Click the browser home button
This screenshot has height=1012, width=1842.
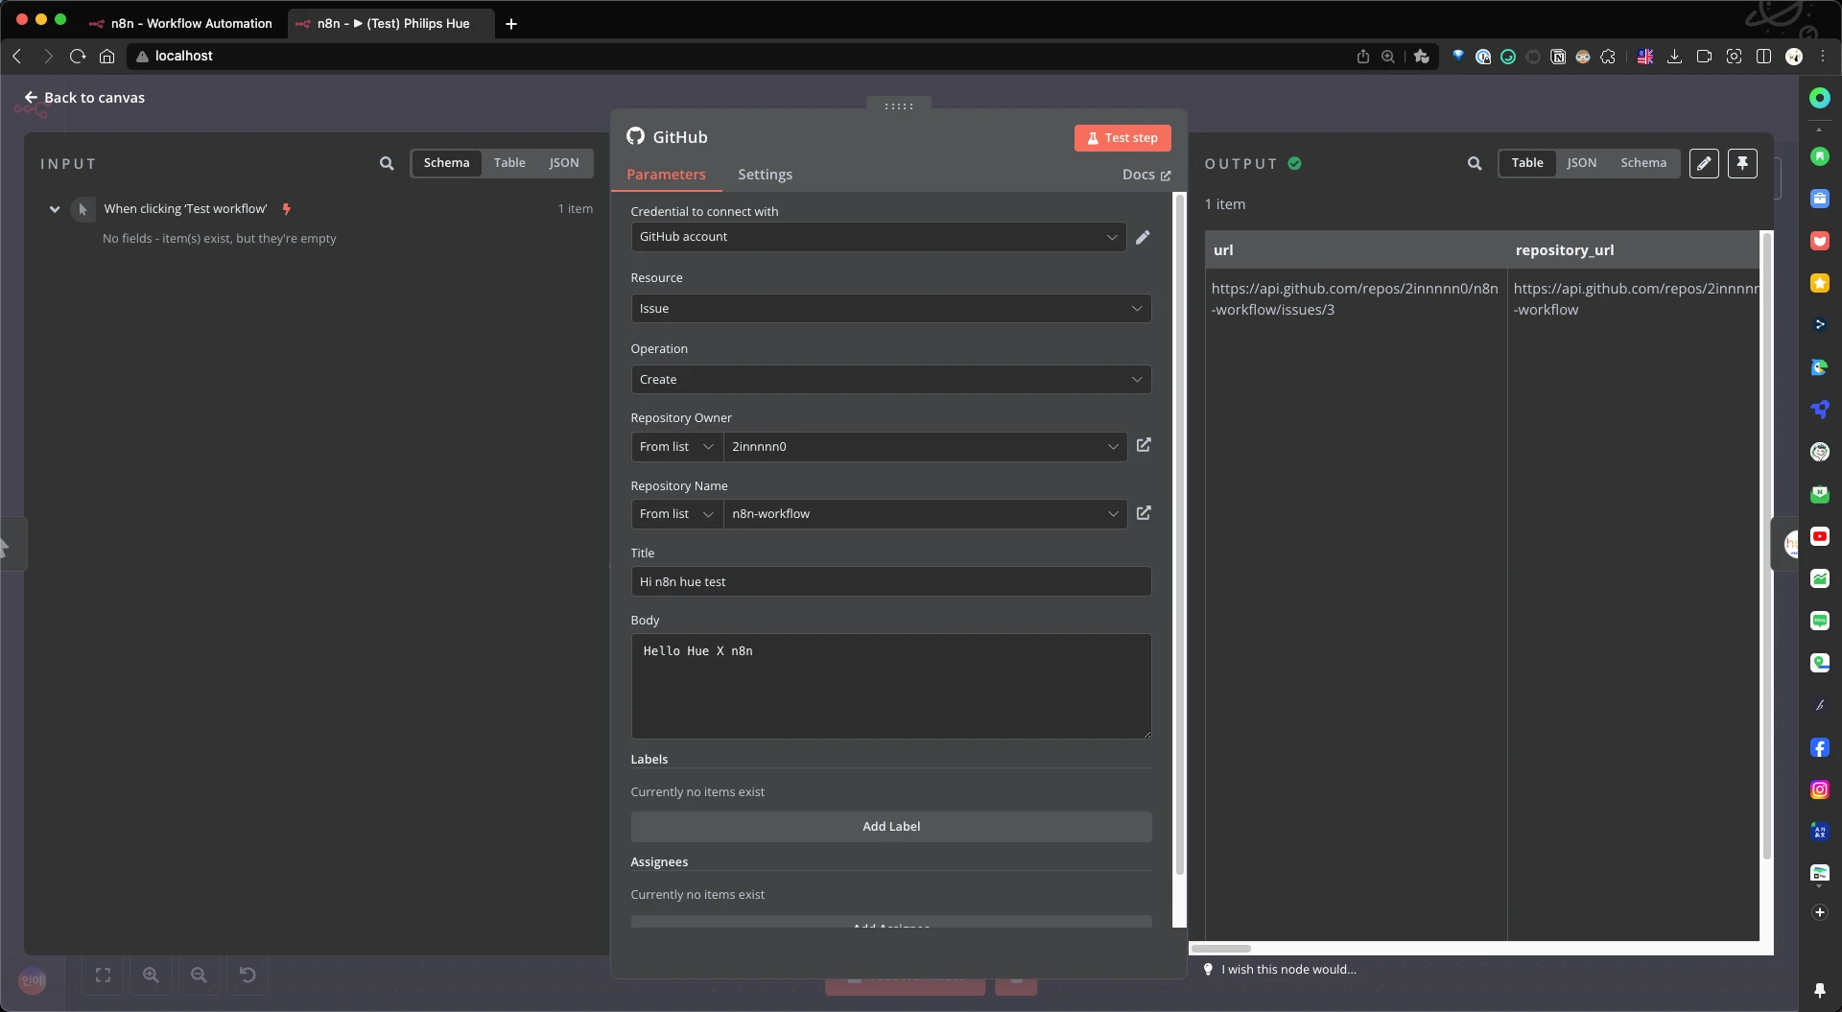tap(106, 56)
